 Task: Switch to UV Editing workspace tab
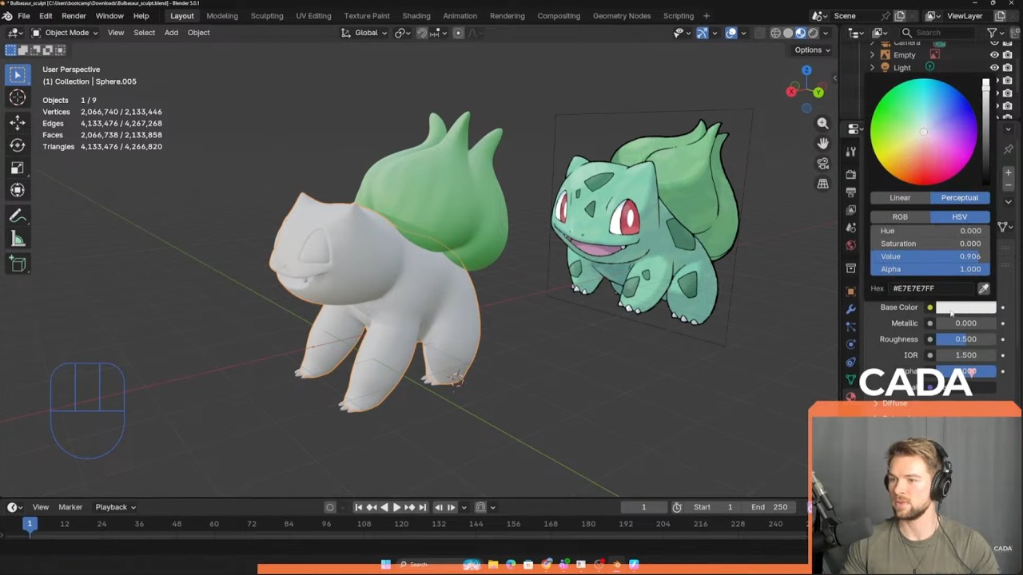(313, 16)
